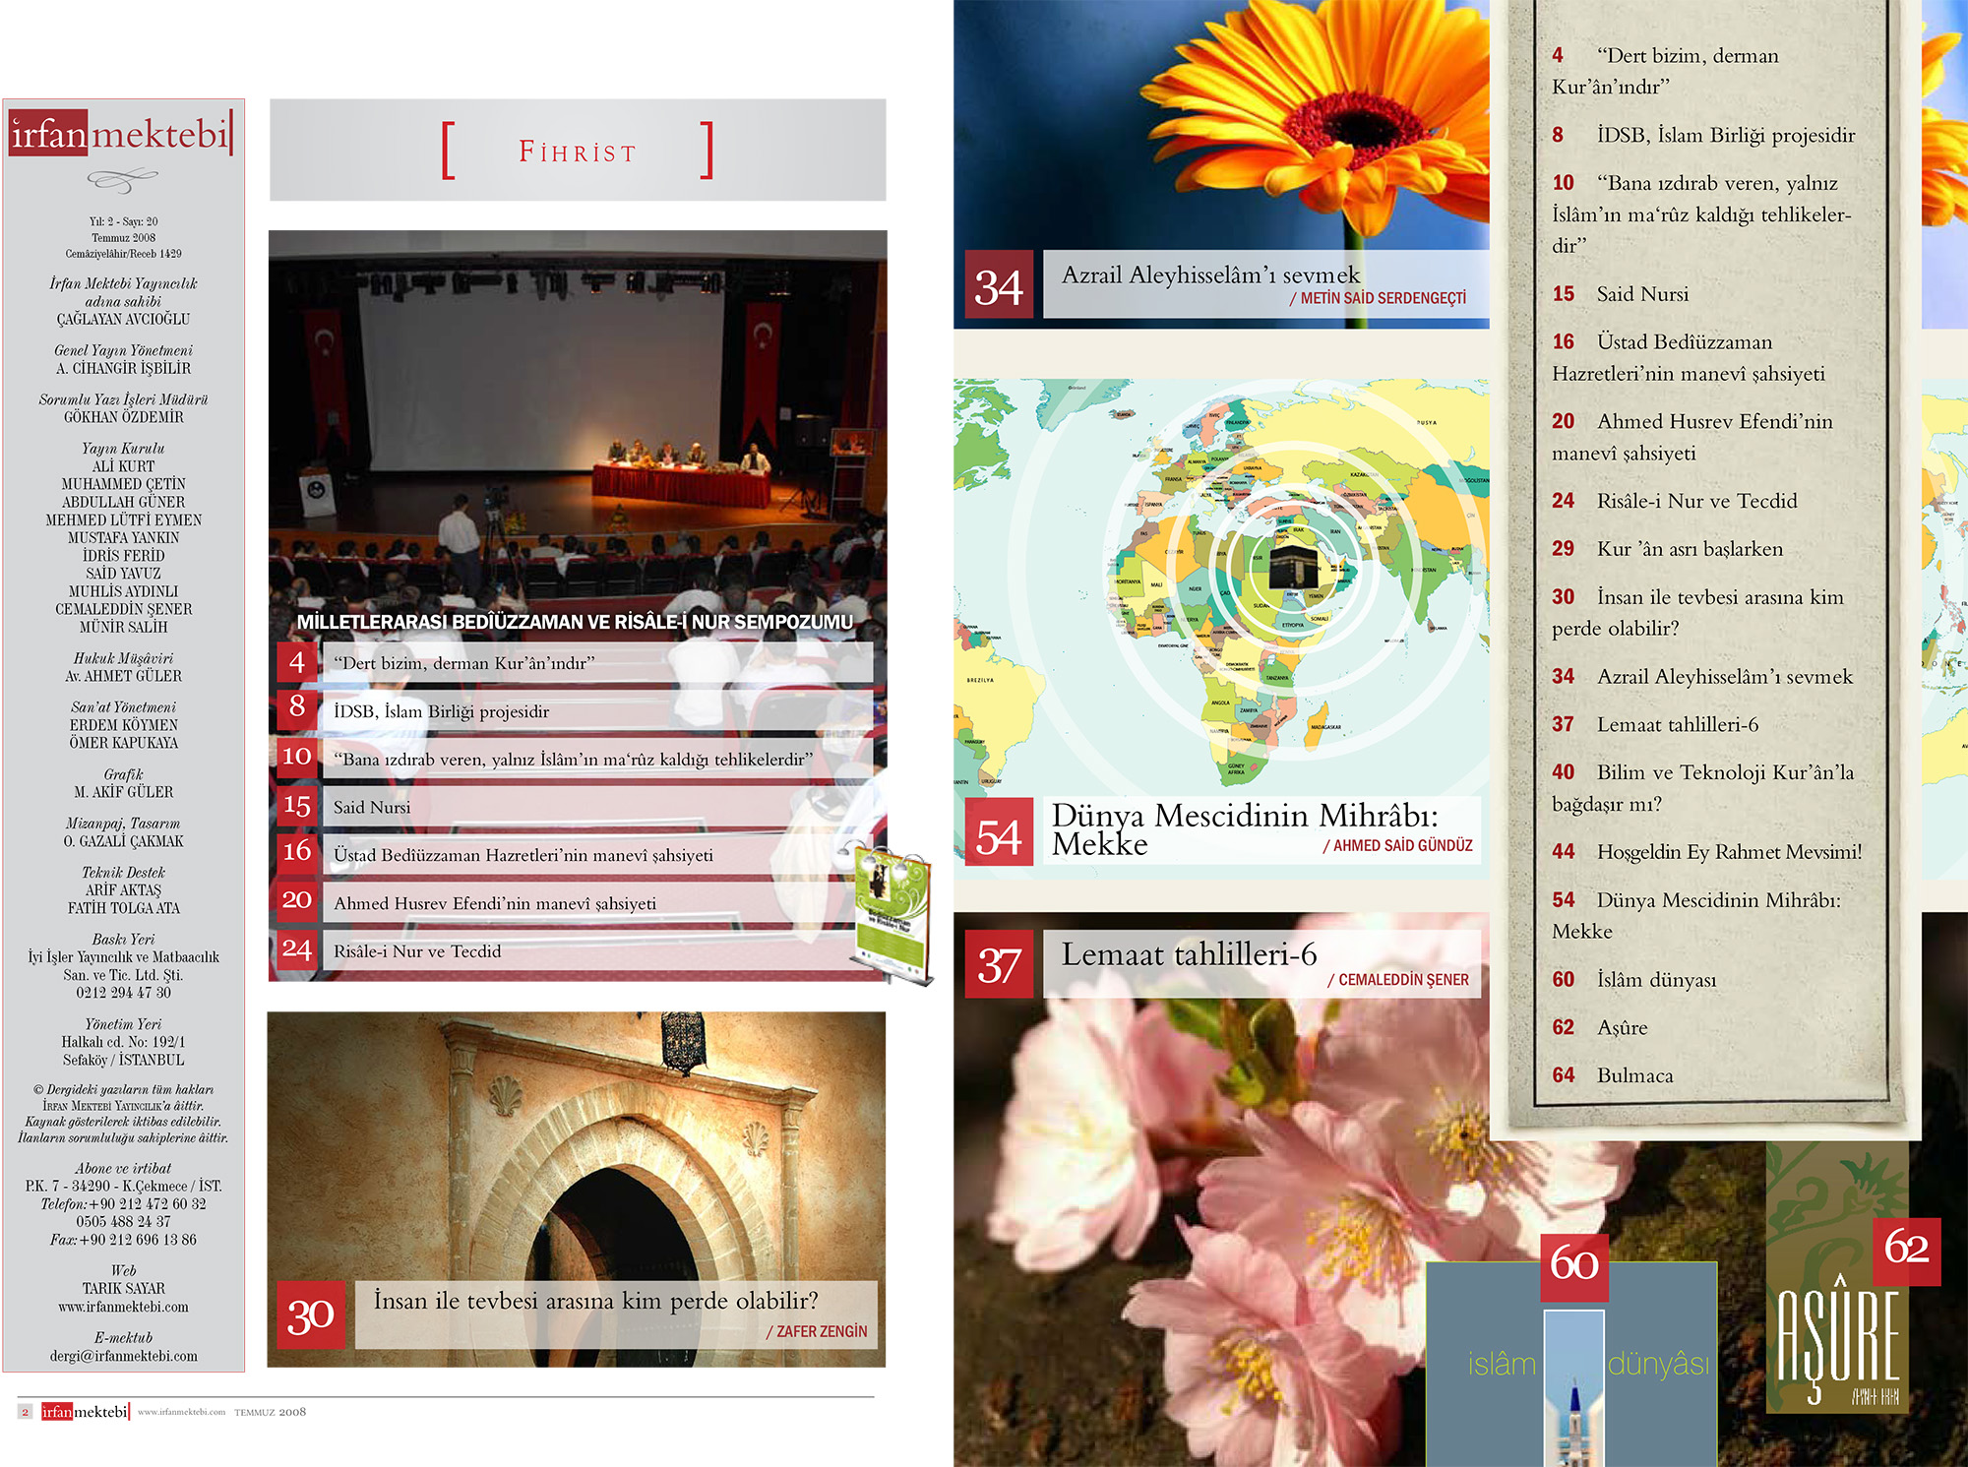Click the red page number 34 badge
The height and width of the screenshot is (1467, 1968).
point(998,285)
